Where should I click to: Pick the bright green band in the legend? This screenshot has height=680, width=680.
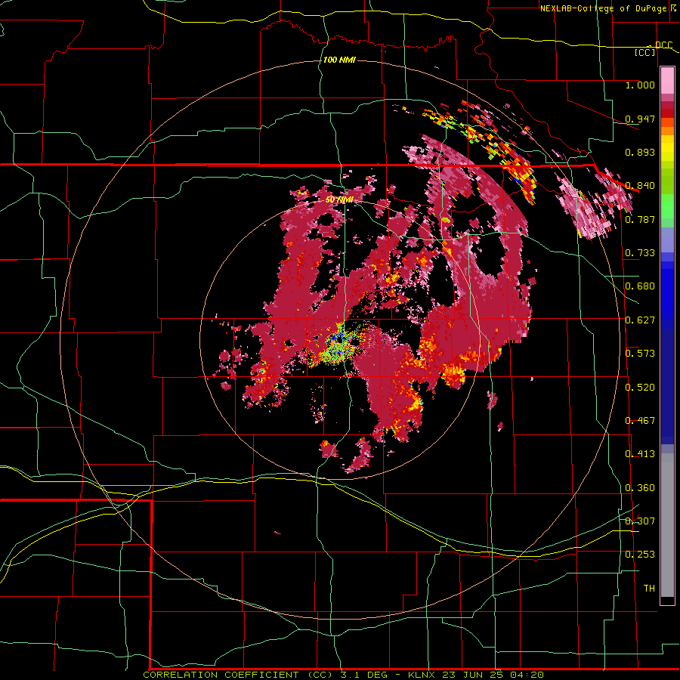click(667, 206)
